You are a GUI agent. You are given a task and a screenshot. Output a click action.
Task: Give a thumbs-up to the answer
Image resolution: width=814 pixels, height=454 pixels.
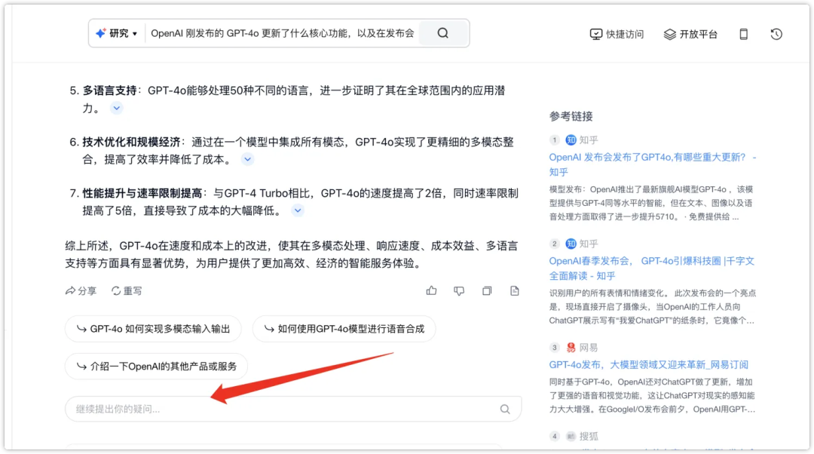pos(431,290)
